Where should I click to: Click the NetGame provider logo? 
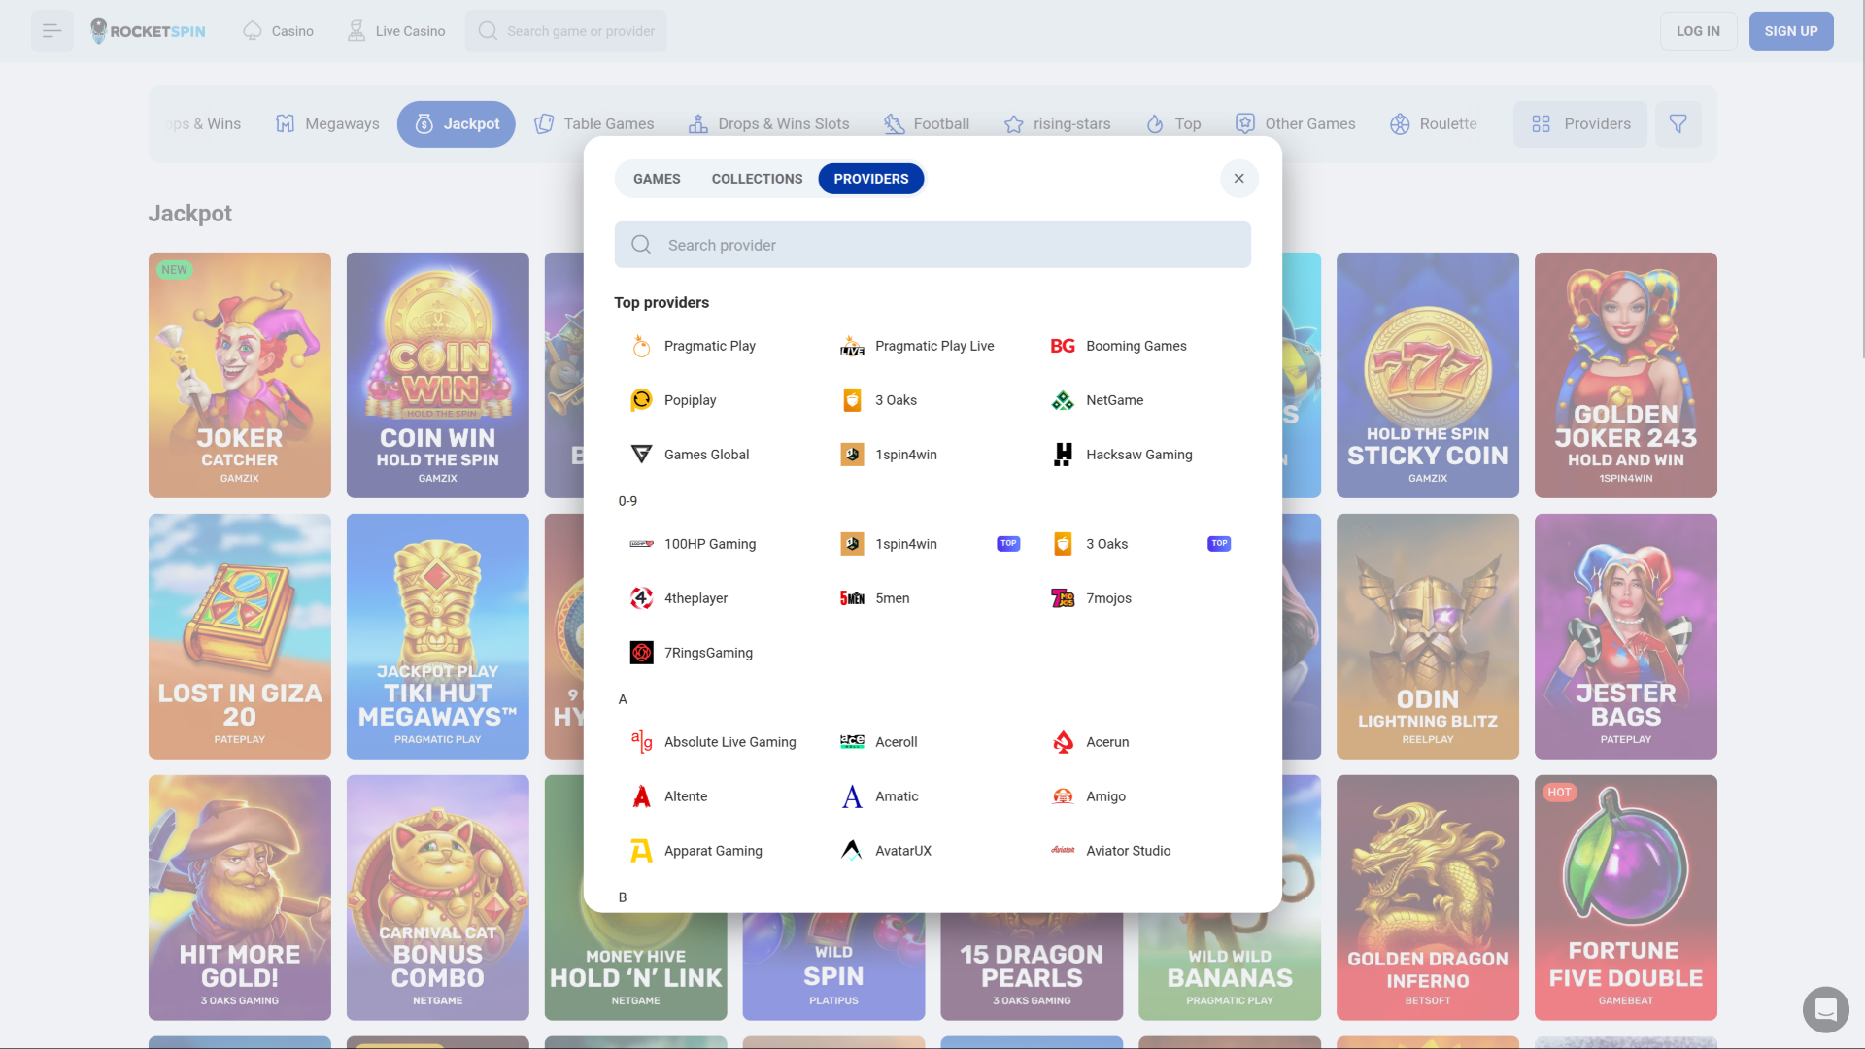tap(1063, 399)
